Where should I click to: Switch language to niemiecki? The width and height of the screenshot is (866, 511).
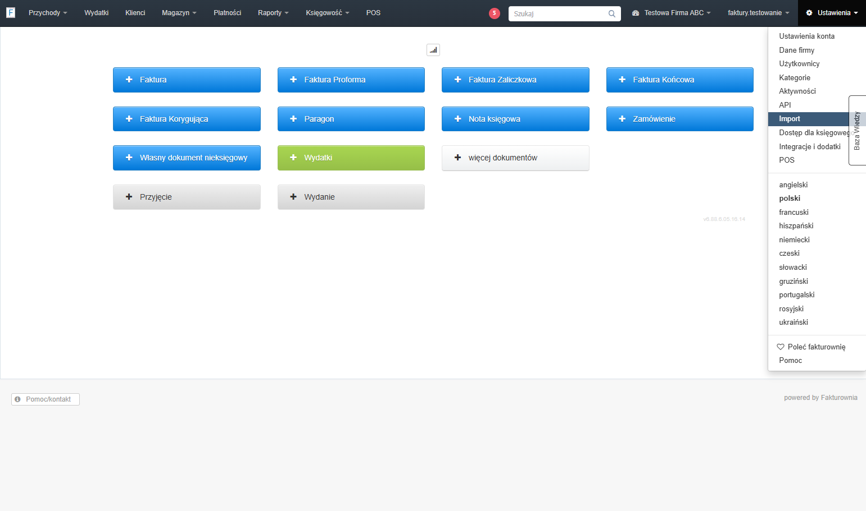(794, 240)
